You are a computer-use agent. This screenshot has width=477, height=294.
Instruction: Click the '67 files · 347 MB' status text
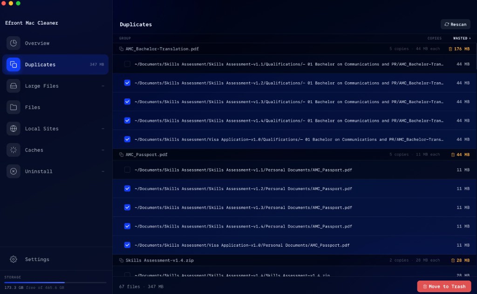click(141, 287)
